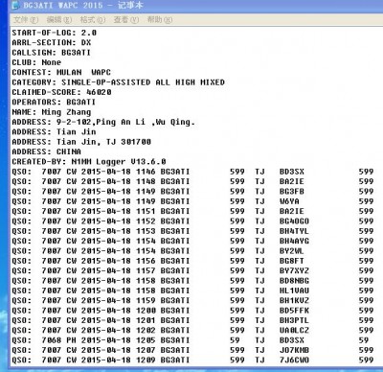Click callsign BD5FFK in the QSO list

pyautogui.click(x=294, y=311)
